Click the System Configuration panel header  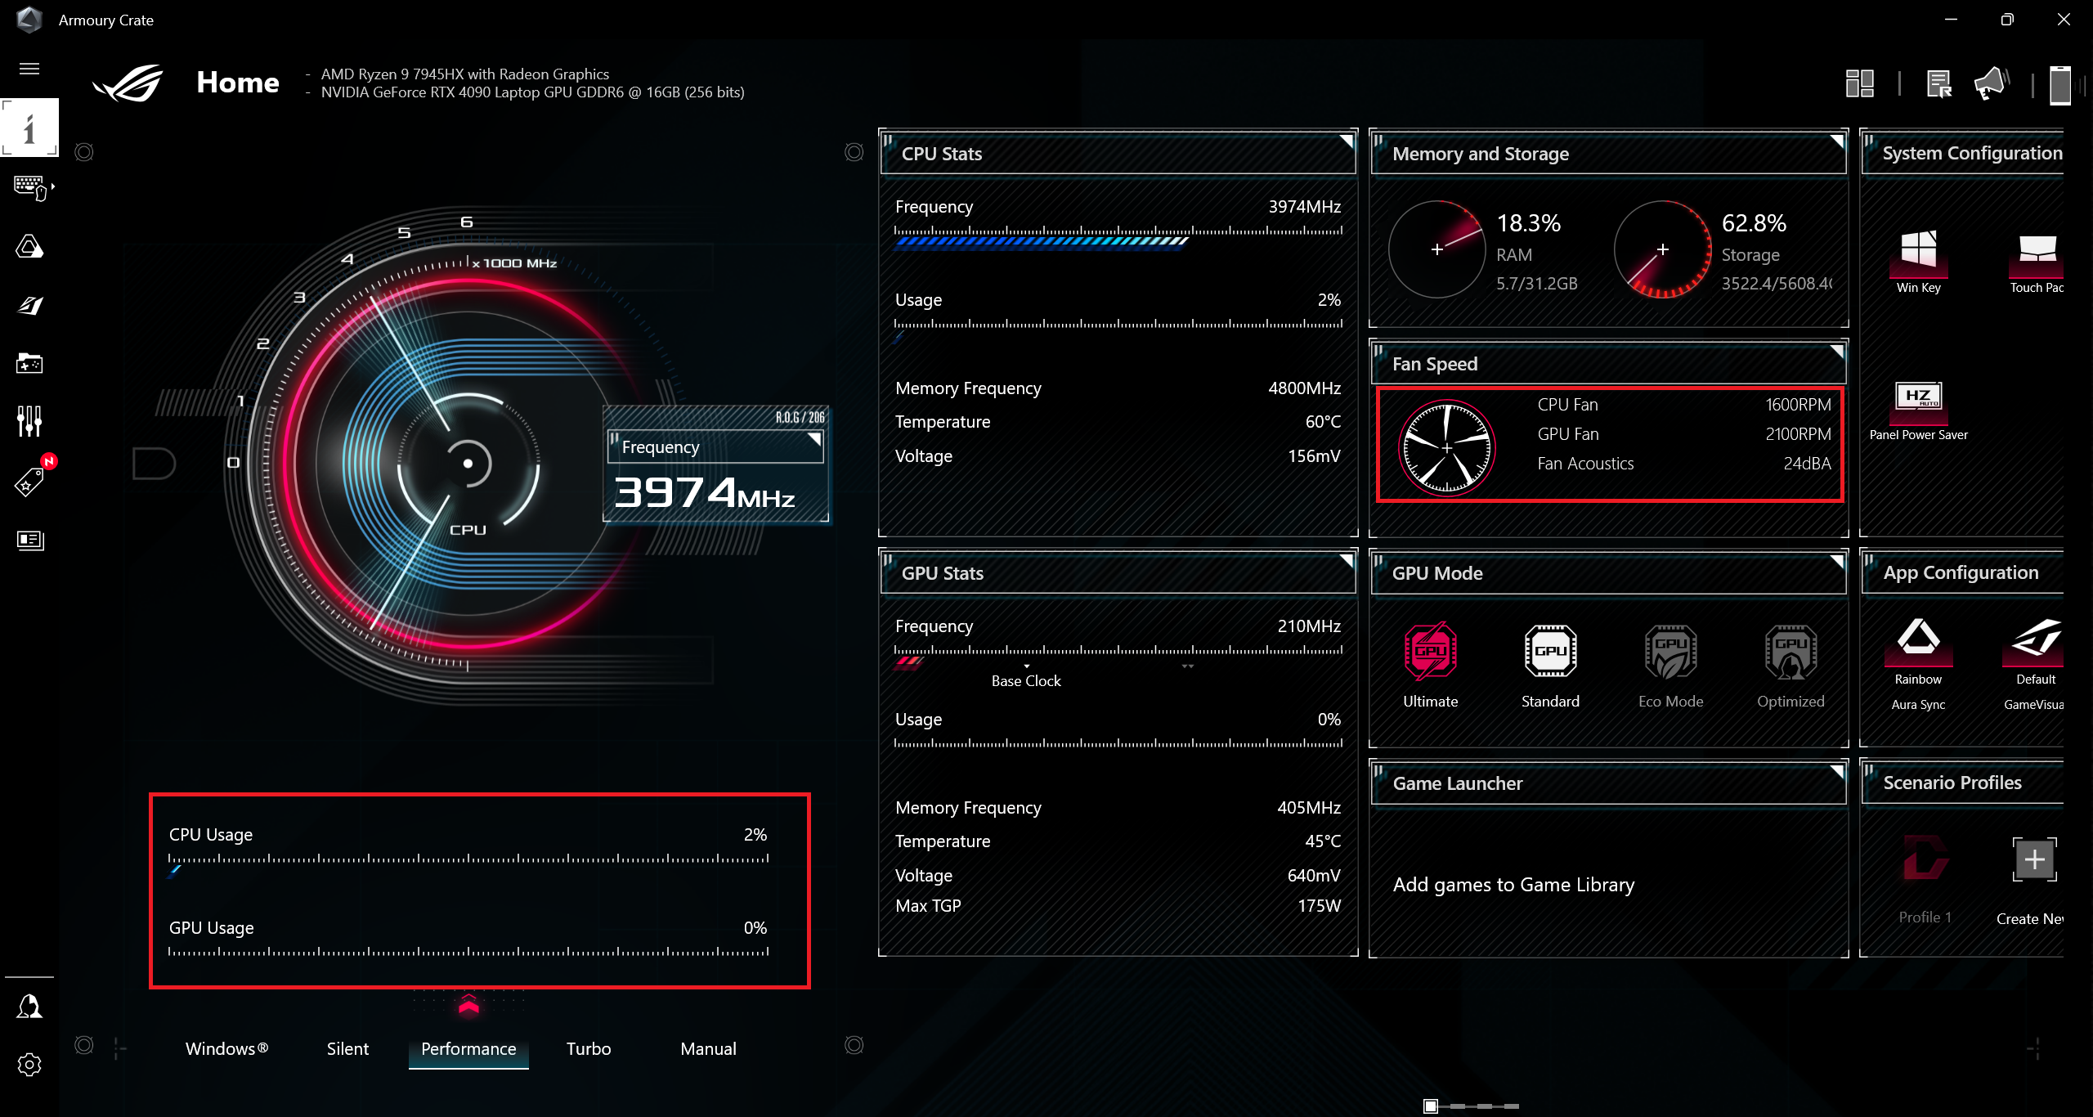(x=1962, y=153)
